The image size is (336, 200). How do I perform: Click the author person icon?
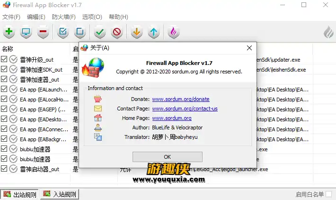[98, 127]
